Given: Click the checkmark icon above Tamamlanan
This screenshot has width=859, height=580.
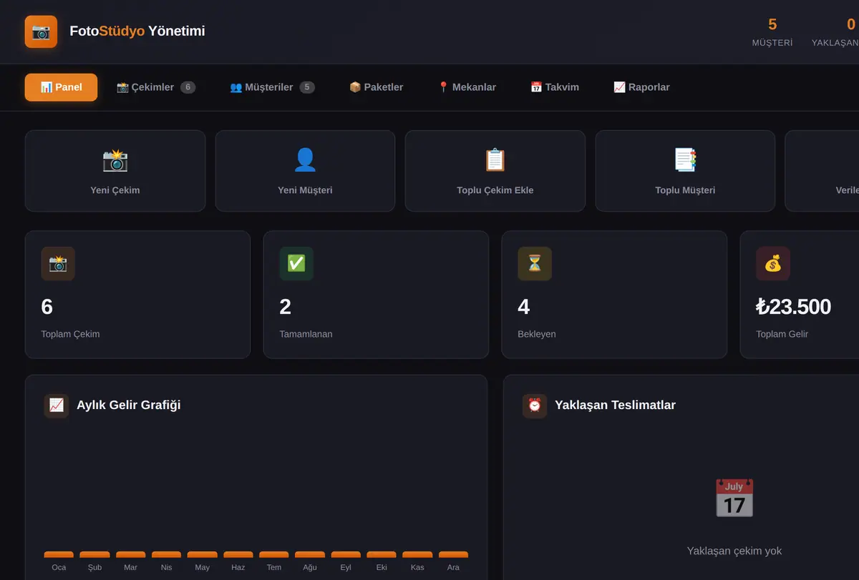Looking at the screenshot, I should pos(296,263).
